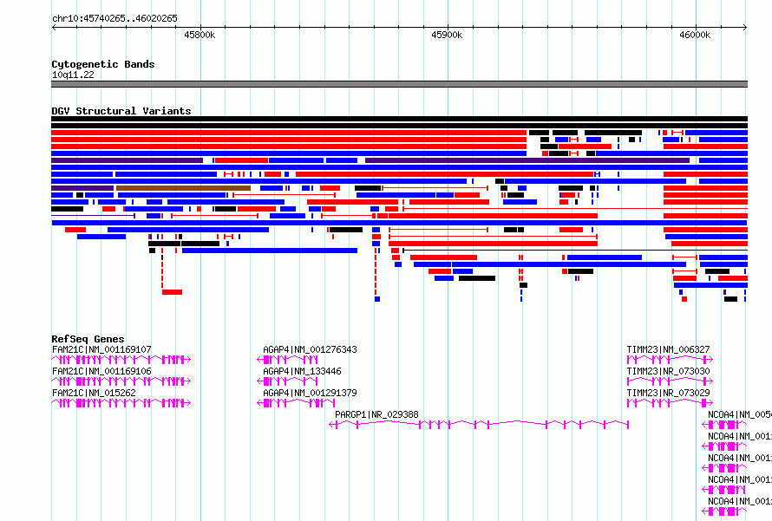
Task: Open the FAM21C|NM_015262 transcript label
Action: [94, 393]
